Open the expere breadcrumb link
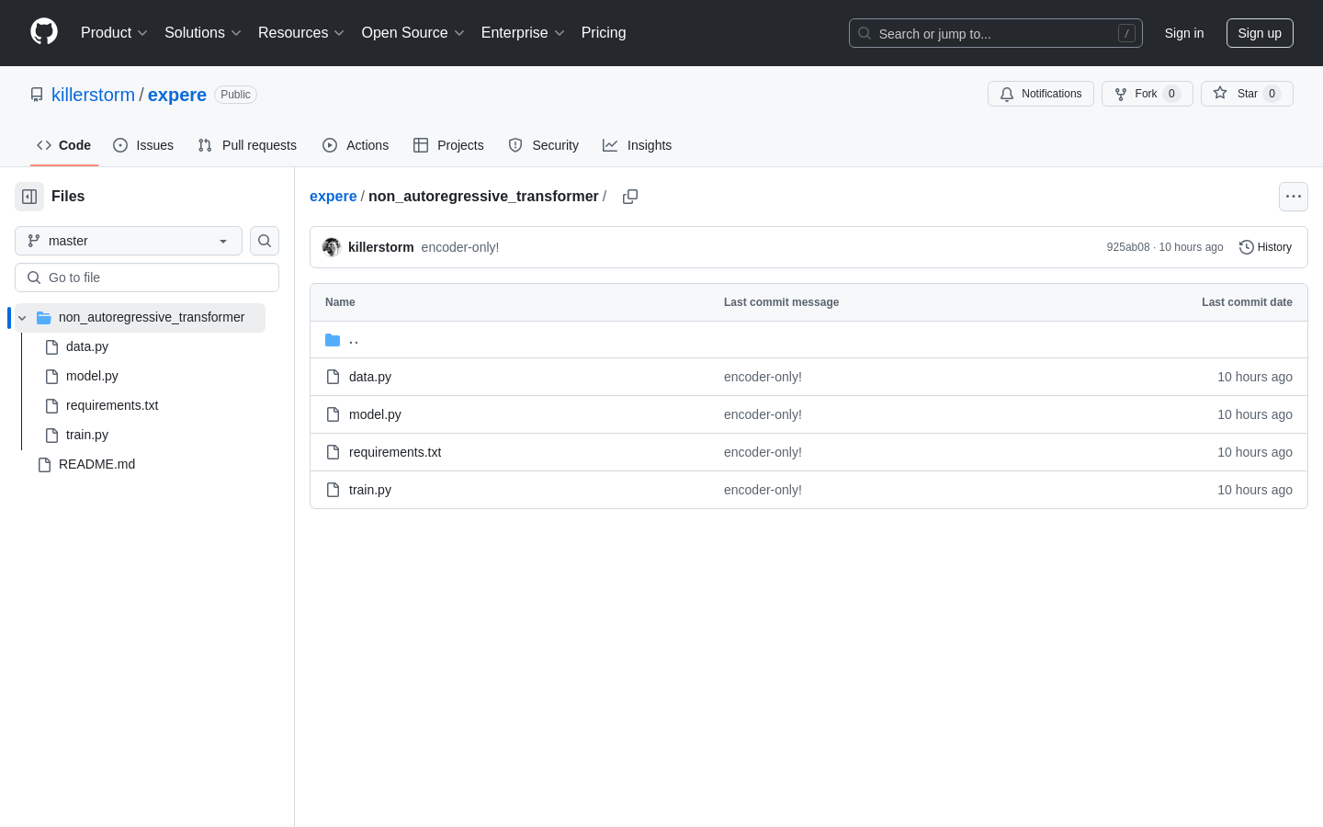This screenshot has width=1323, height=827. (x=334, y=197)
